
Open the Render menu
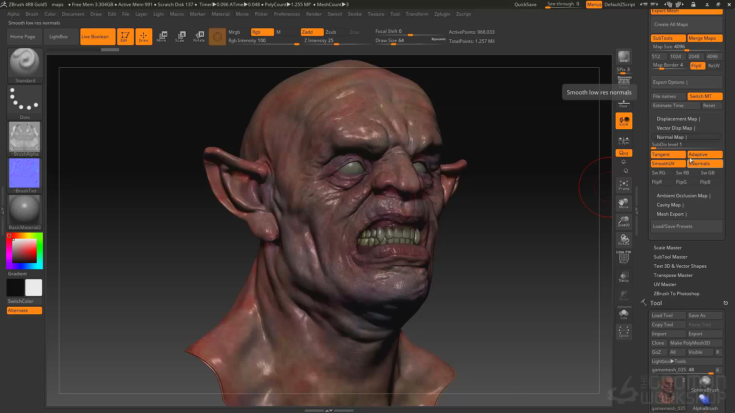[x=314, y=14]
